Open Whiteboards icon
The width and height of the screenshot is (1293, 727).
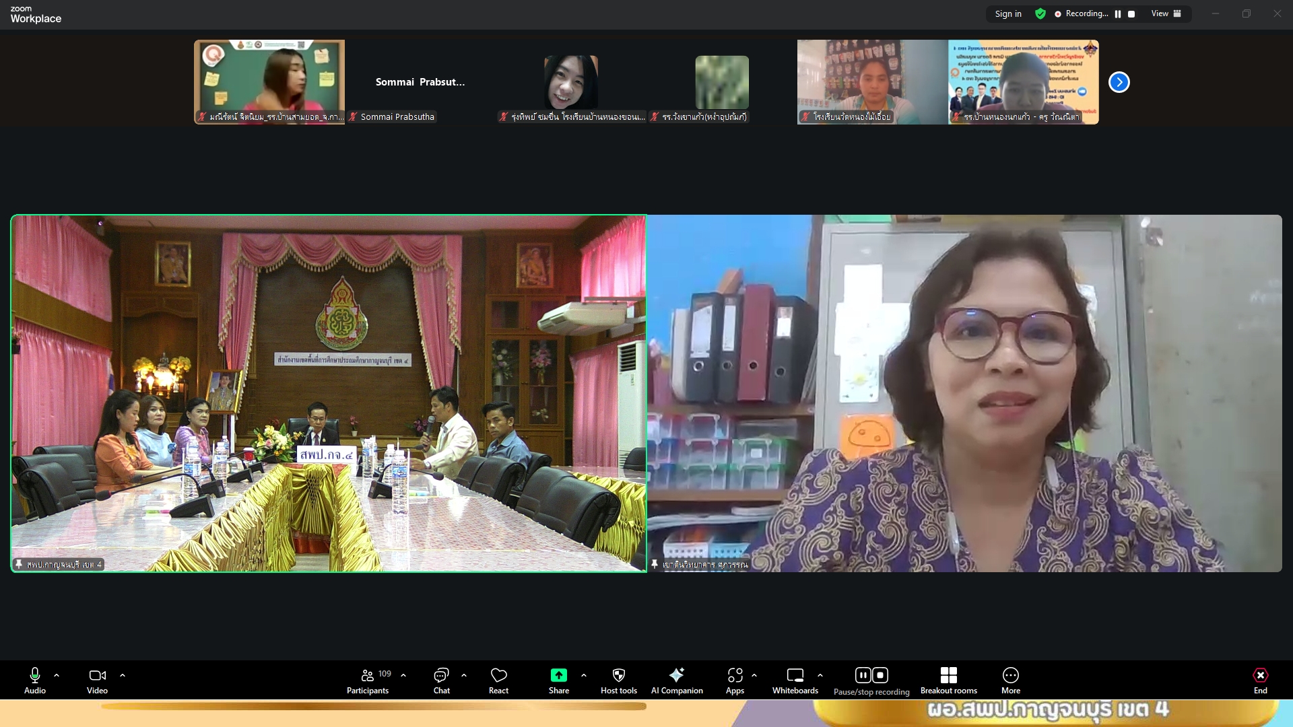click(795, 675)
